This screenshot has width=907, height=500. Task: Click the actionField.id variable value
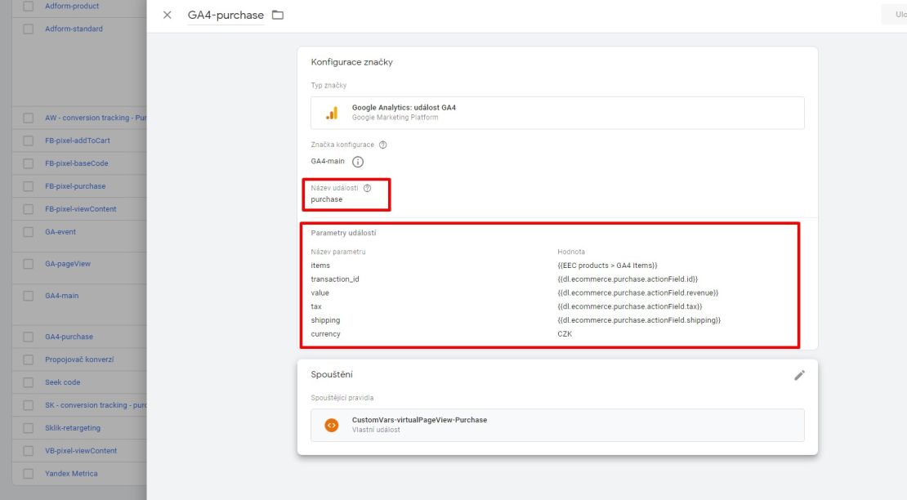click(x=628, y=279)
